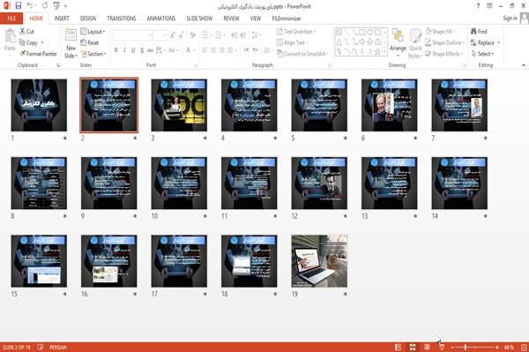Toggle Reading View in status bar
Image resolution: width=529 pixels, height=352 pixels.
[427, 347]
